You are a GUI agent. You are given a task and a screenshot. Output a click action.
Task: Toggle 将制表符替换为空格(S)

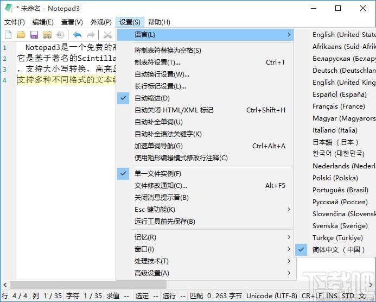[x=205, y=51]
